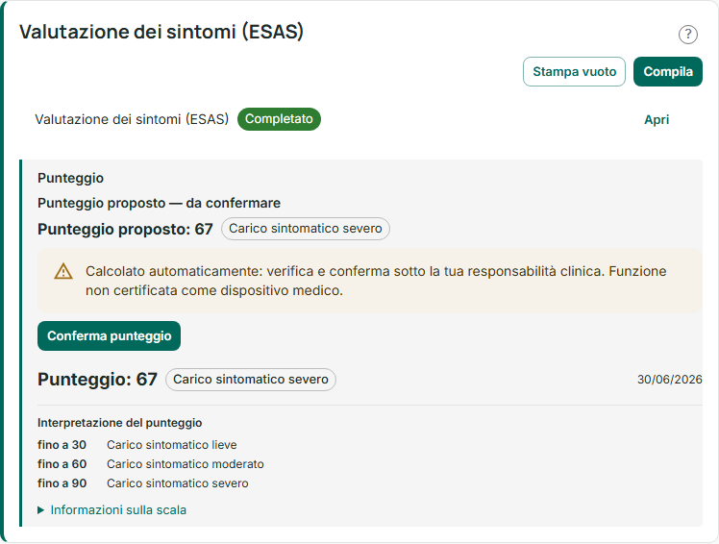Open the help question mark icon

pyautogui.click(x=688, y=35)
